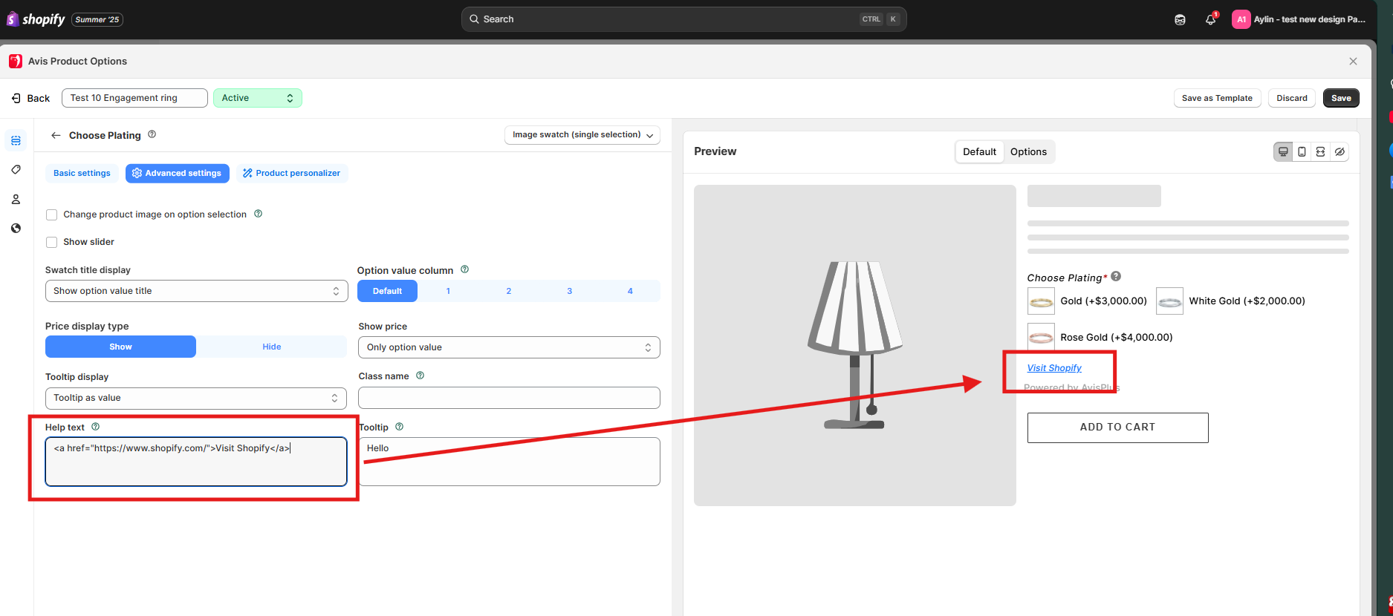Switch to the Basic settings tab
Image resolution: width=1393 pixels, height=616 pixels.
pos(82,173)
